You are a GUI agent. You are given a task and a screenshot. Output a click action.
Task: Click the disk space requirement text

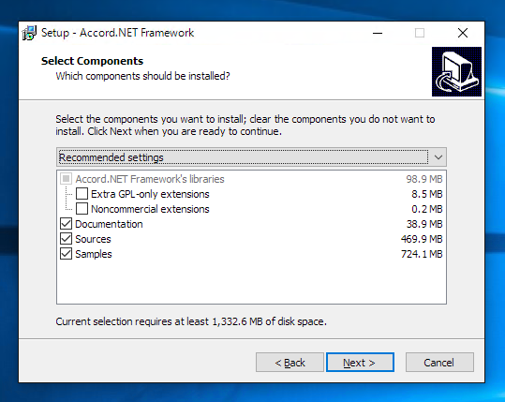coord(191,321)
